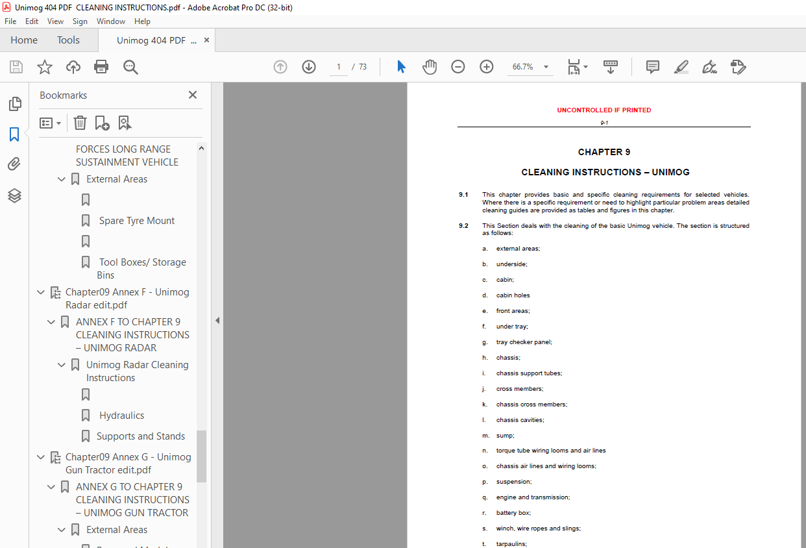Enable scrolling mode from the toolbar
The width and height of the screenshot is (806, 548).
click(611, 67)
